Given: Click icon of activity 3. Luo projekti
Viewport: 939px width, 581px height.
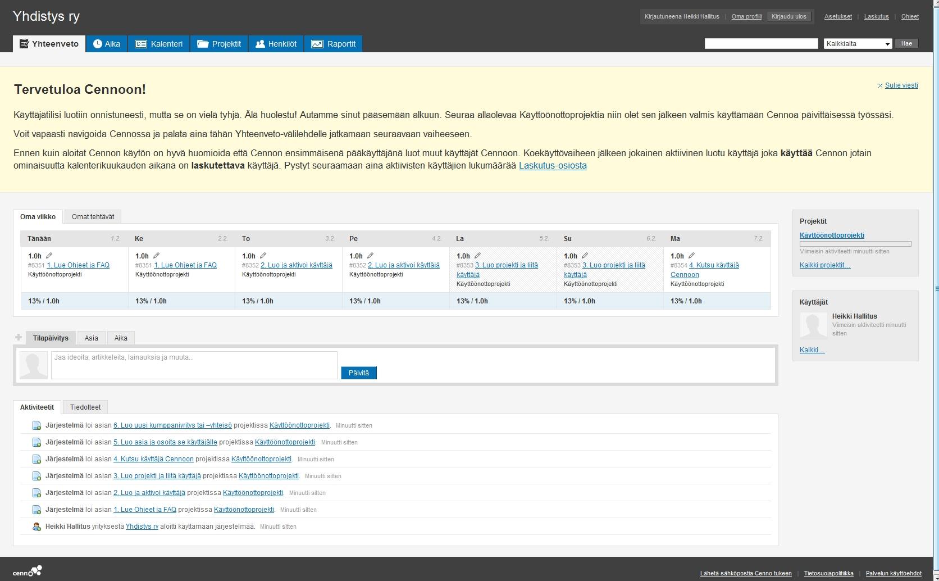Looking at the screenshot, I should (x=37, y=476).
